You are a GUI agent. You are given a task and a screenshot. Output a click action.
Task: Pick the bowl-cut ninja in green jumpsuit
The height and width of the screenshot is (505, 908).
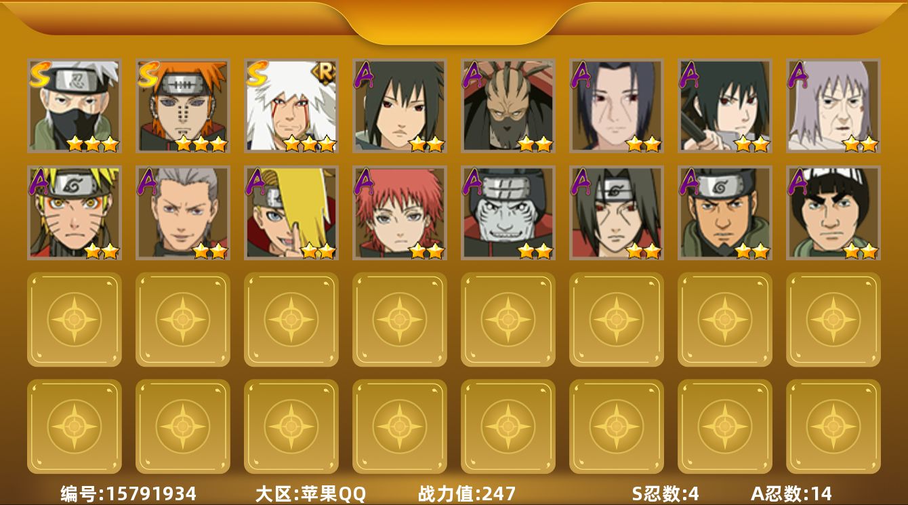(833, 213)
